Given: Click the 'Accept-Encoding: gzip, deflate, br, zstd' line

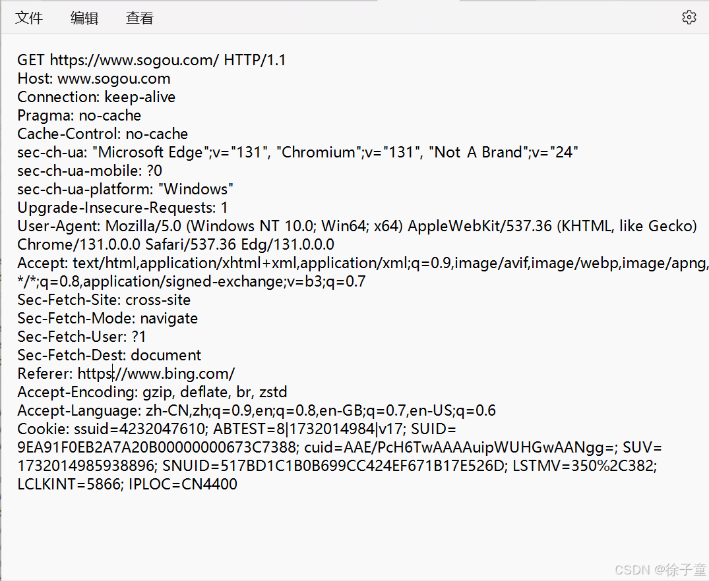Looking at the screenshot, I should pos(152,392).
